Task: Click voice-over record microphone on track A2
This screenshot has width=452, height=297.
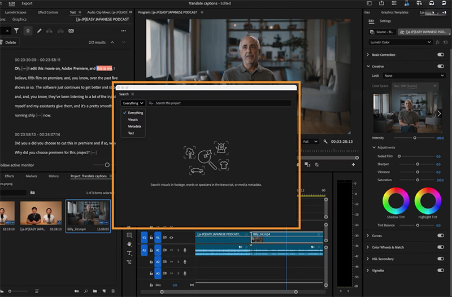Action: (185, 261)
